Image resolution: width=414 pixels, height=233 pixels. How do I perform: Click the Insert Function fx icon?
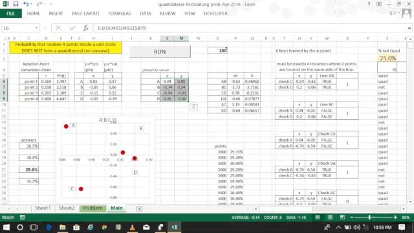[x=85, y=28]
